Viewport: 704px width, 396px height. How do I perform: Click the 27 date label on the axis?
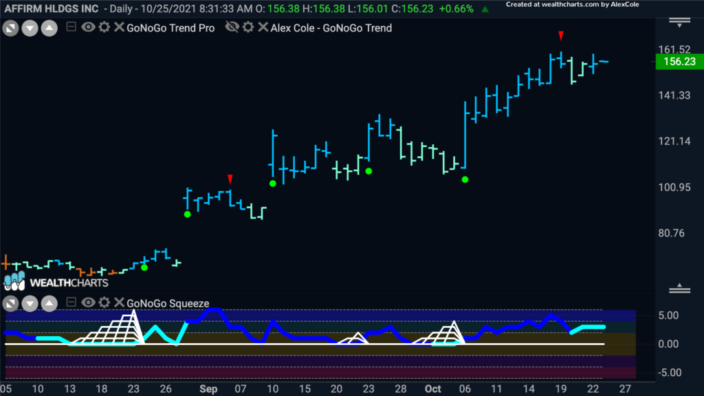[625, 389]
